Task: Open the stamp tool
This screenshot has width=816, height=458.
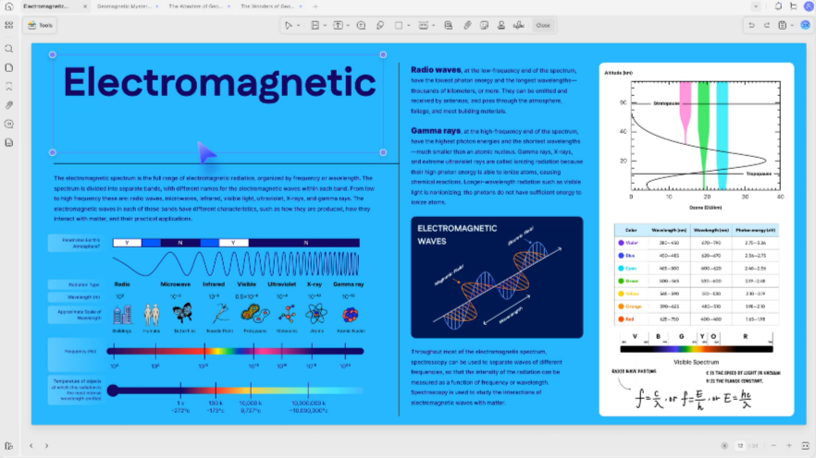Action: pyautogui.click(x=501, y=25)
